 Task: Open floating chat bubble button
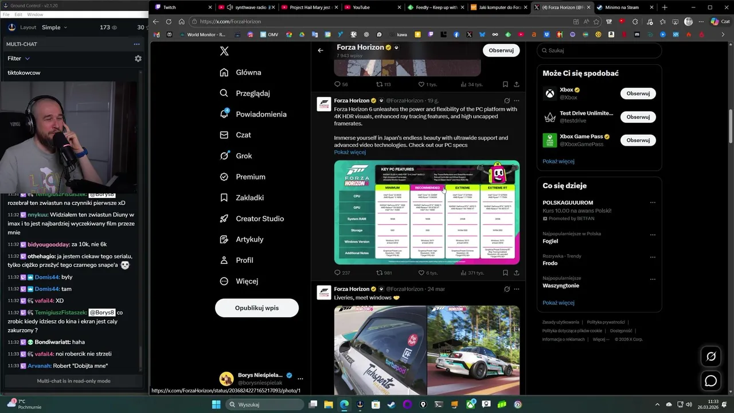coord(711,380)
